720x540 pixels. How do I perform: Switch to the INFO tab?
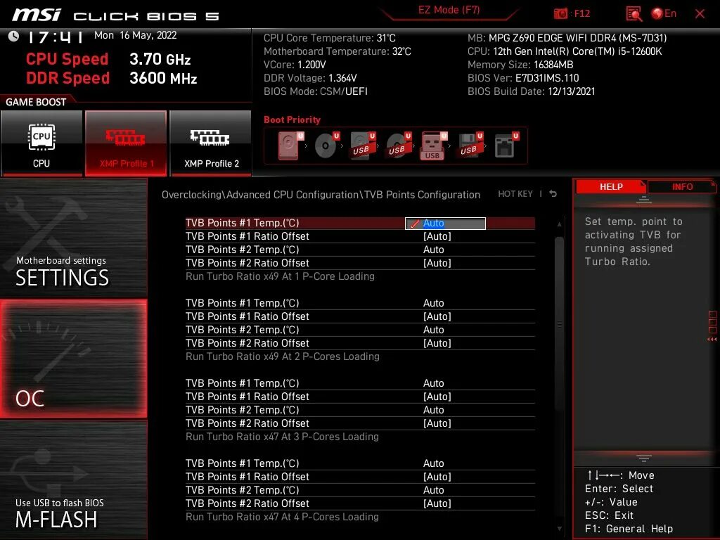(682, 186)
